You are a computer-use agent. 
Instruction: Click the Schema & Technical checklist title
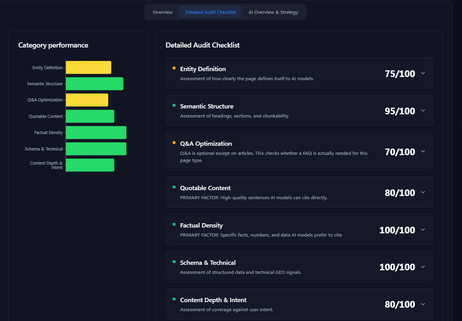click(x=208, y=262)
